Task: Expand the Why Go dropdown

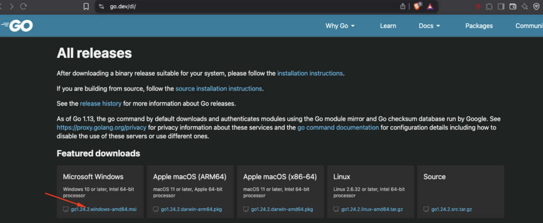Action: point(340,25)
